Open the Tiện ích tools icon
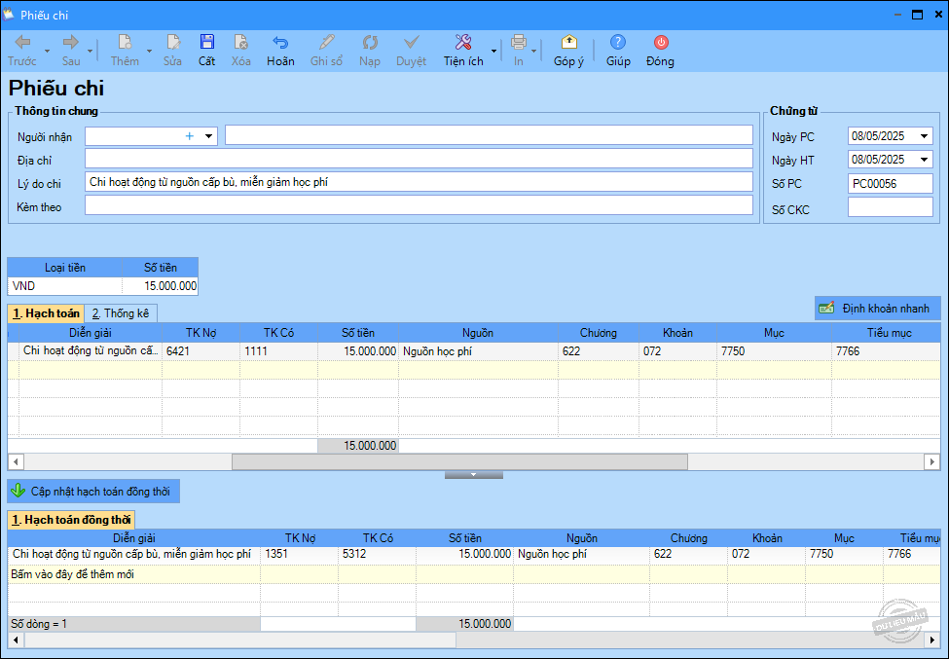The width and height of the screenshot is (949, 659). (x=463, y=43)
